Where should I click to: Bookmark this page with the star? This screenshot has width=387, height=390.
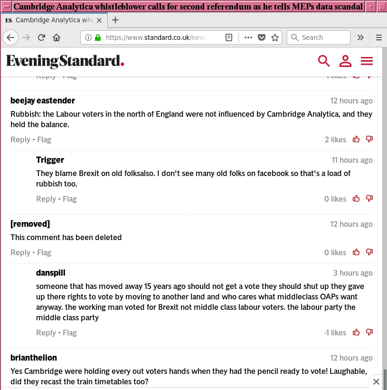(275, 37)
